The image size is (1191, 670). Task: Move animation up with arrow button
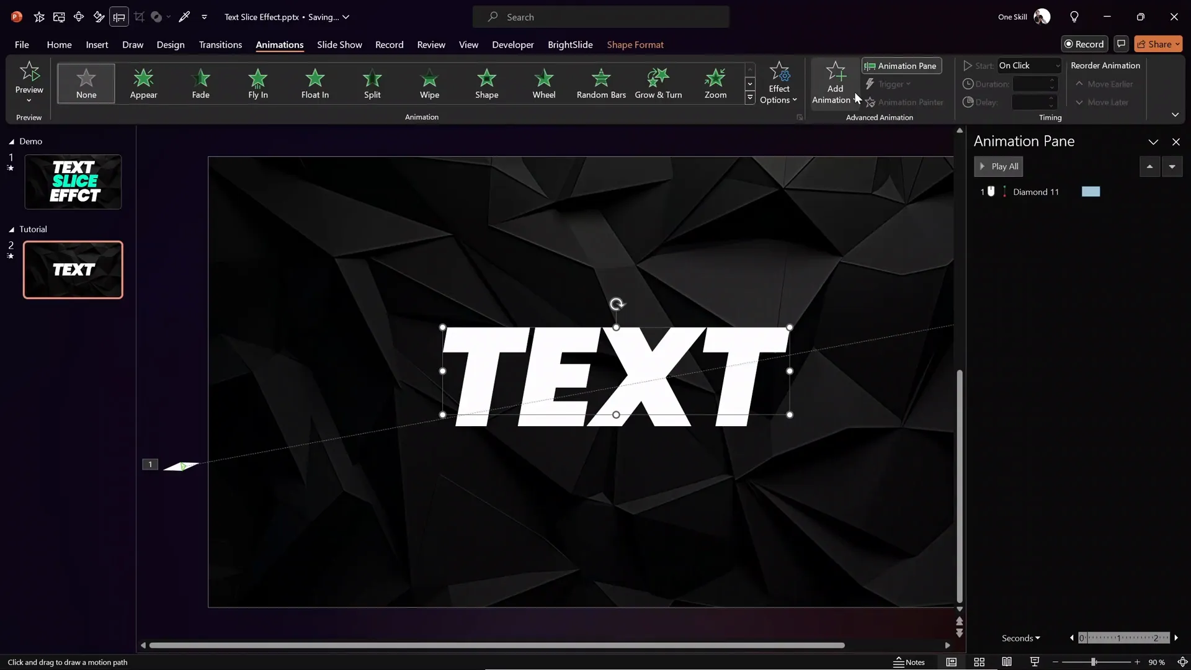(x=1149, y=166)
